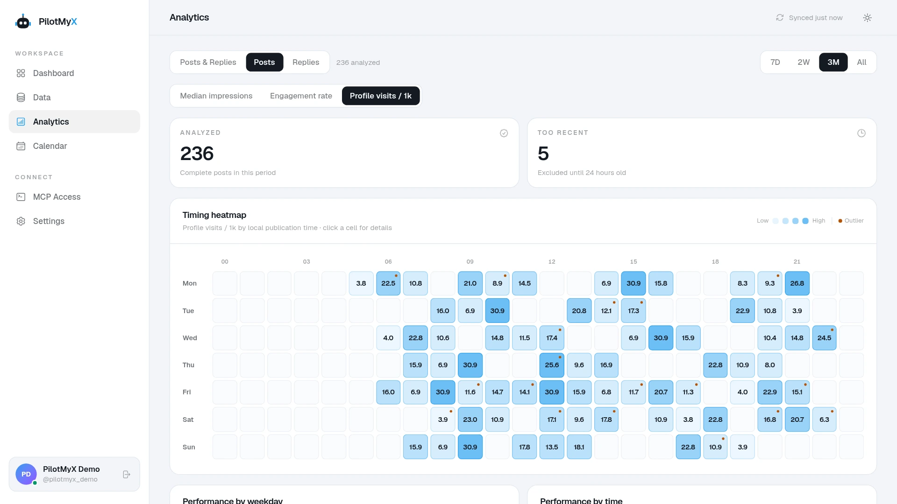
Task: Select the 3M time range
Action: click(x=833, y=62)
